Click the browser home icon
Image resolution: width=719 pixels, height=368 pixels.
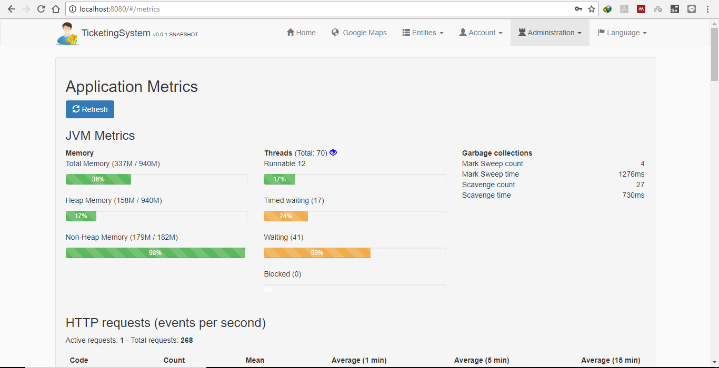(x=56, y=9)
